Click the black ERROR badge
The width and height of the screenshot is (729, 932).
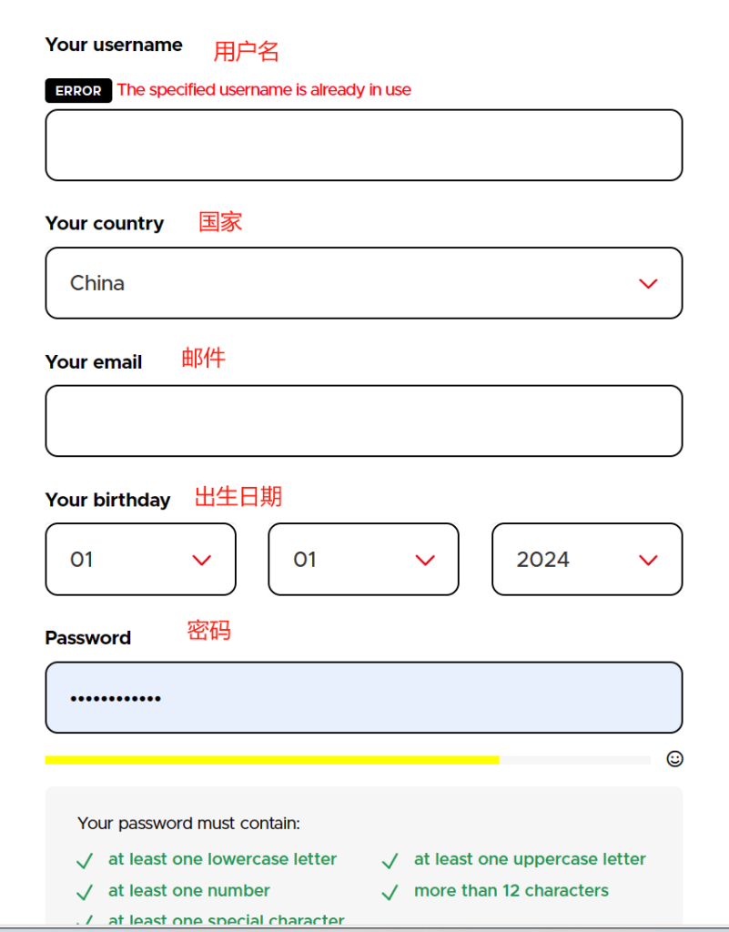click(x=78, y=90)
